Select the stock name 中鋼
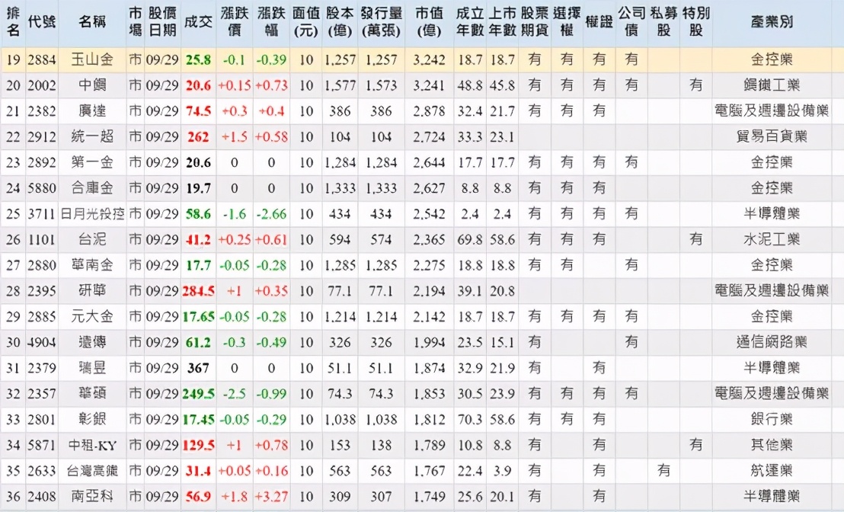 (x=91, y=85)
